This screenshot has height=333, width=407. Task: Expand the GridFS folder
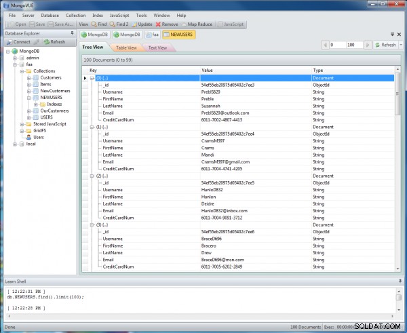(22, 131)
